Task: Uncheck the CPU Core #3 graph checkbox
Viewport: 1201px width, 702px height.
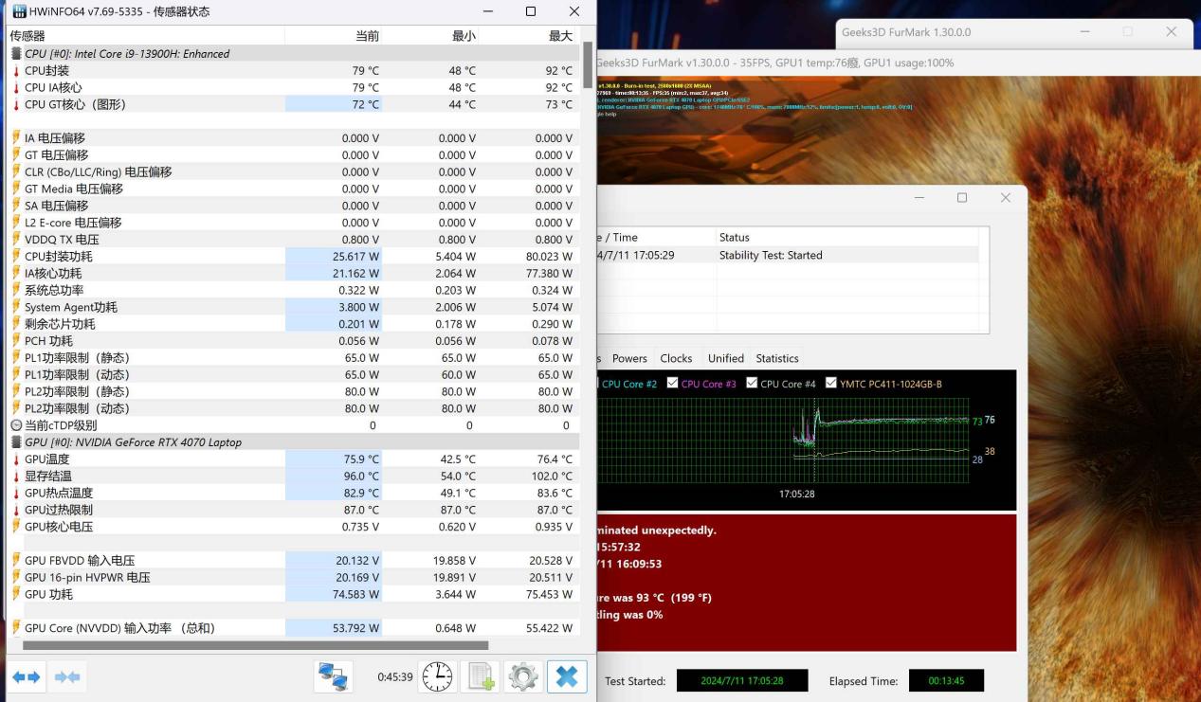Action: (x=673, y=383)
